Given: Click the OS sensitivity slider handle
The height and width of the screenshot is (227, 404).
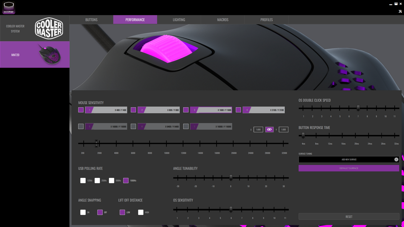Looking at the screenshot, I should [x=231, y=209].
